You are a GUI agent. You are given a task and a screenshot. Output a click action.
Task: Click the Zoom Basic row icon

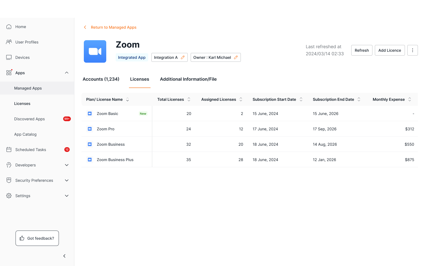pos(90,113)
